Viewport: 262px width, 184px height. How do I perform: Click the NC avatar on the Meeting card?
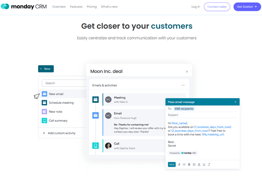click(108, 99)
